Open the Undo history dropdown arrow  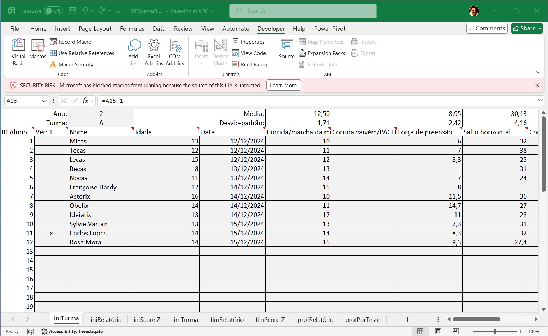[x=92, y=11]
